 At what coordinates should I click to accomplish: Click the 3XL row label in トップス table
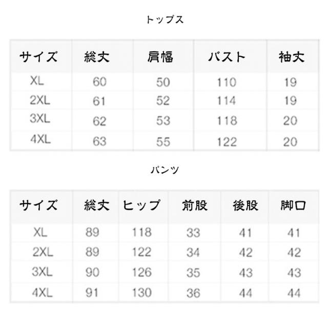click(39, 120)
